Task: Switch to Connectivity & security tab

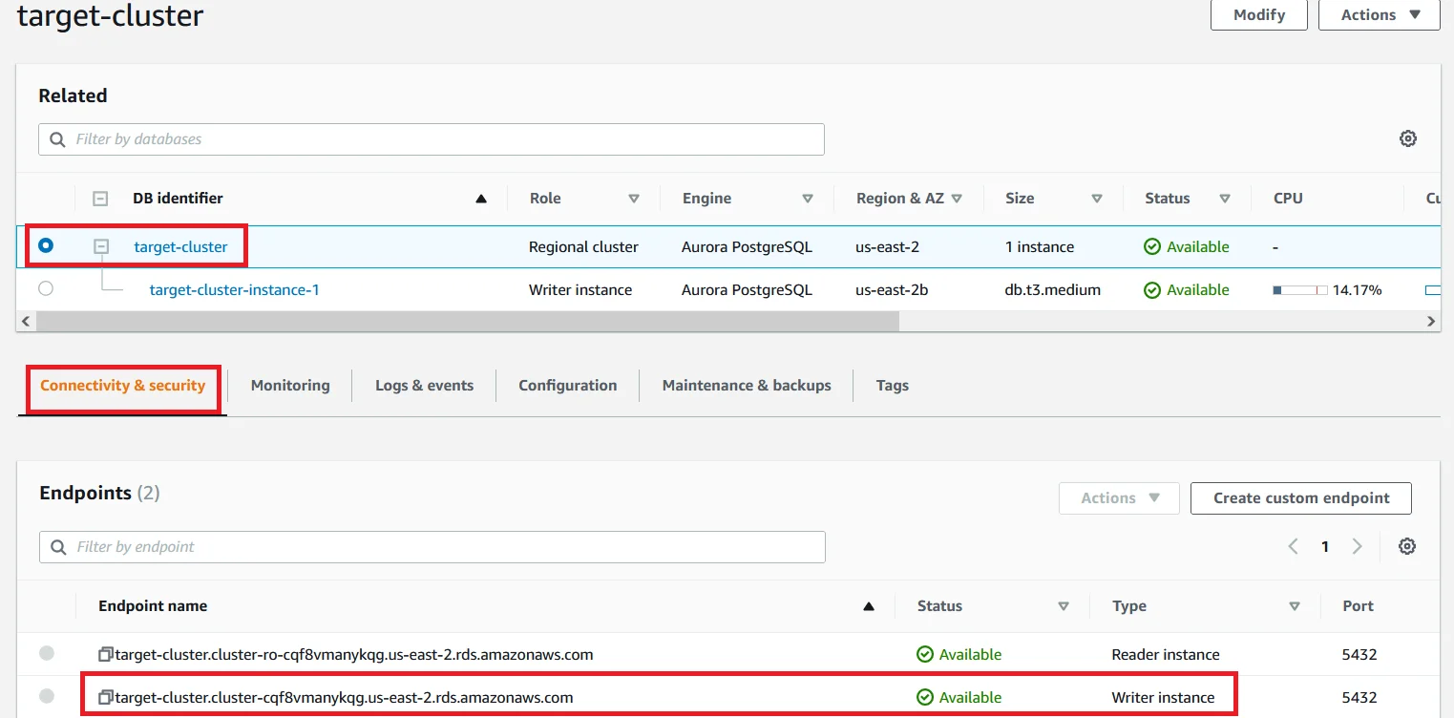Action: [x=123, y=386]
